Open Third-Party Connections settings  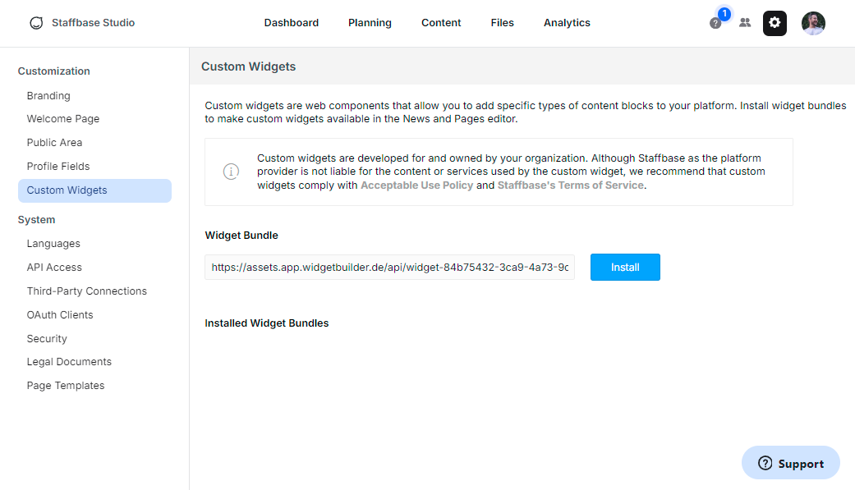(x=86, y=291)
